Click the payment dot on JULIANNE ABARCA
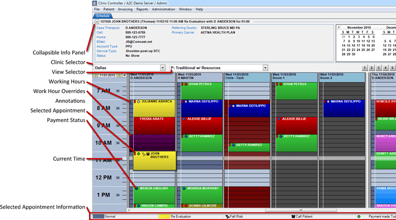This screenshot has height=220, width=396. pyautogui.click(x=139, y=102)
